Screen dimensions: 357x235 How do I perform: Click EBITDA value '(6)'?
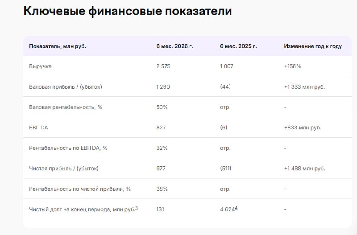[x=224, y=128]
